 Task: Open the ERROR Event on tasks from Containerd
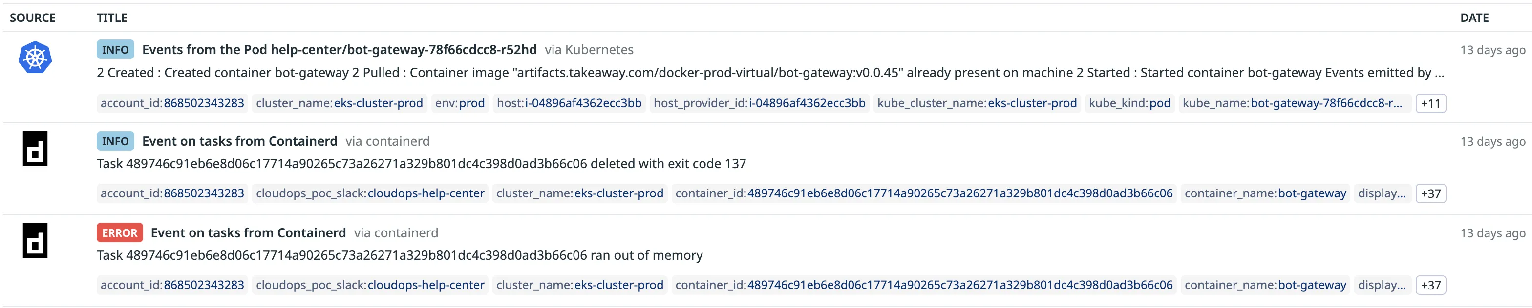tap(249, 232)
